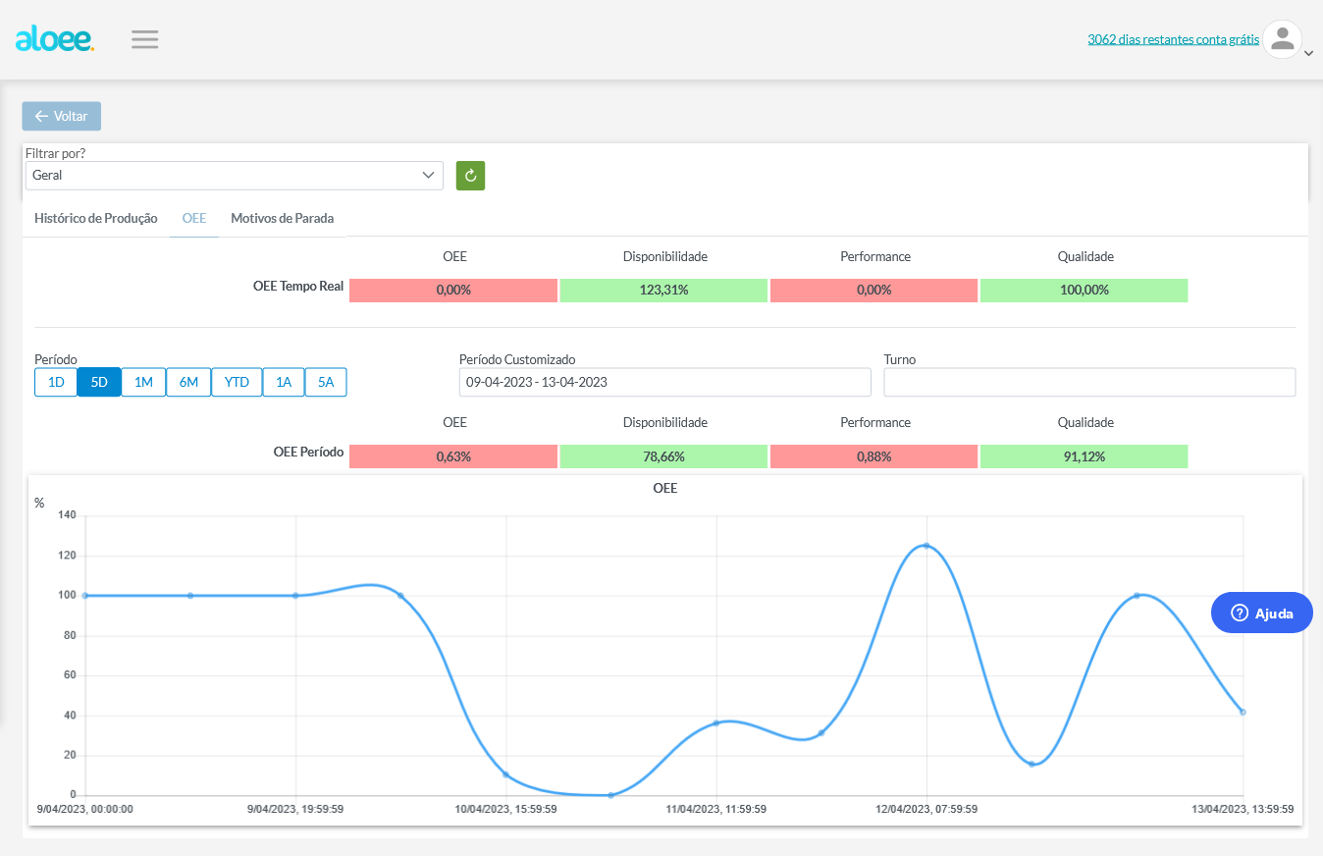The image size is (1323, 856).
Task: Go back with the Voltar button
Action: tap(62, 116)
